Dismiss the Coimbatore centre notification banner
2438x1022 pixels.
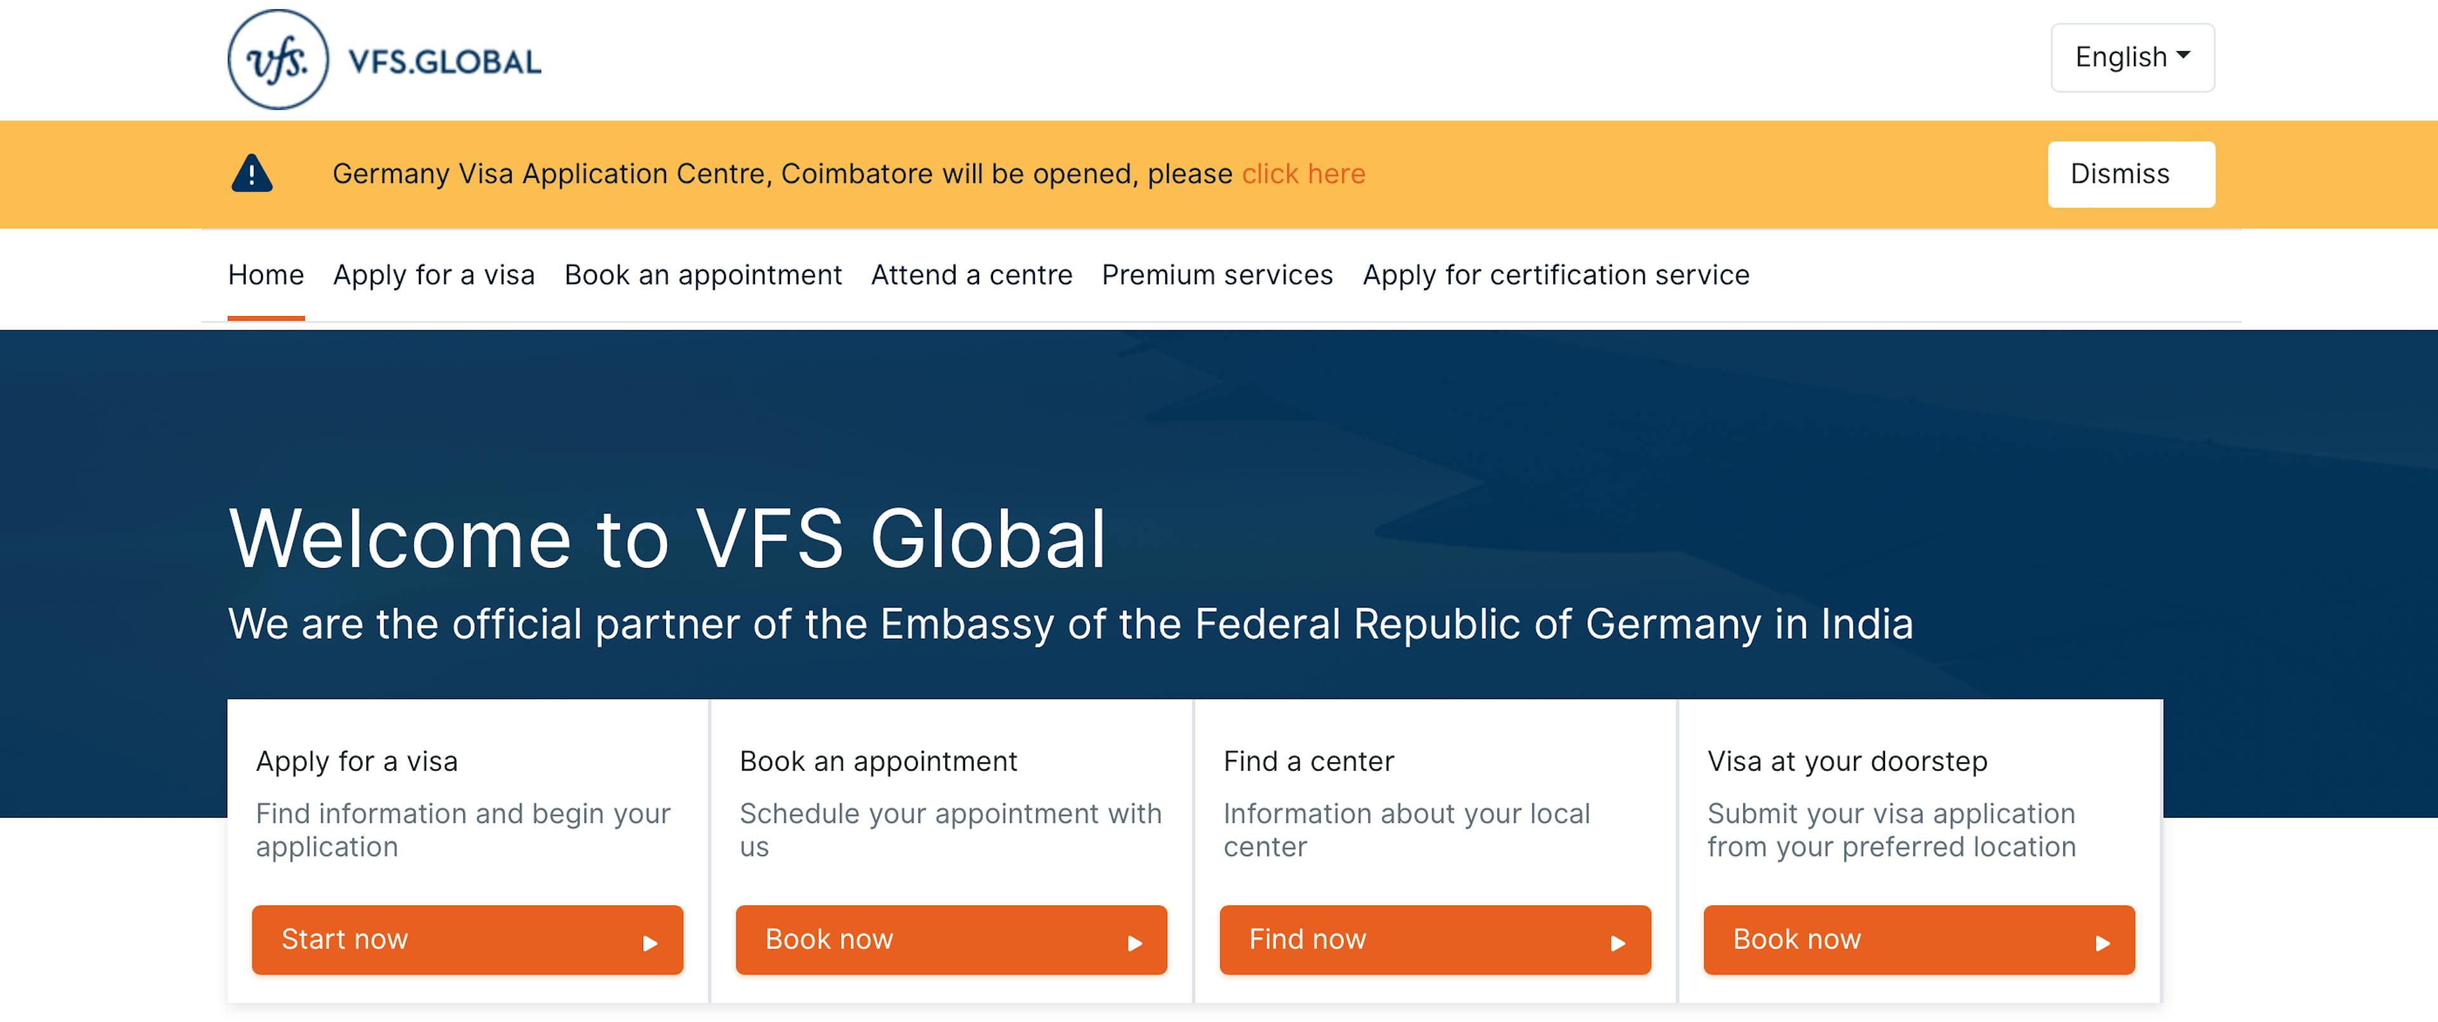[x=2131, y=174]
